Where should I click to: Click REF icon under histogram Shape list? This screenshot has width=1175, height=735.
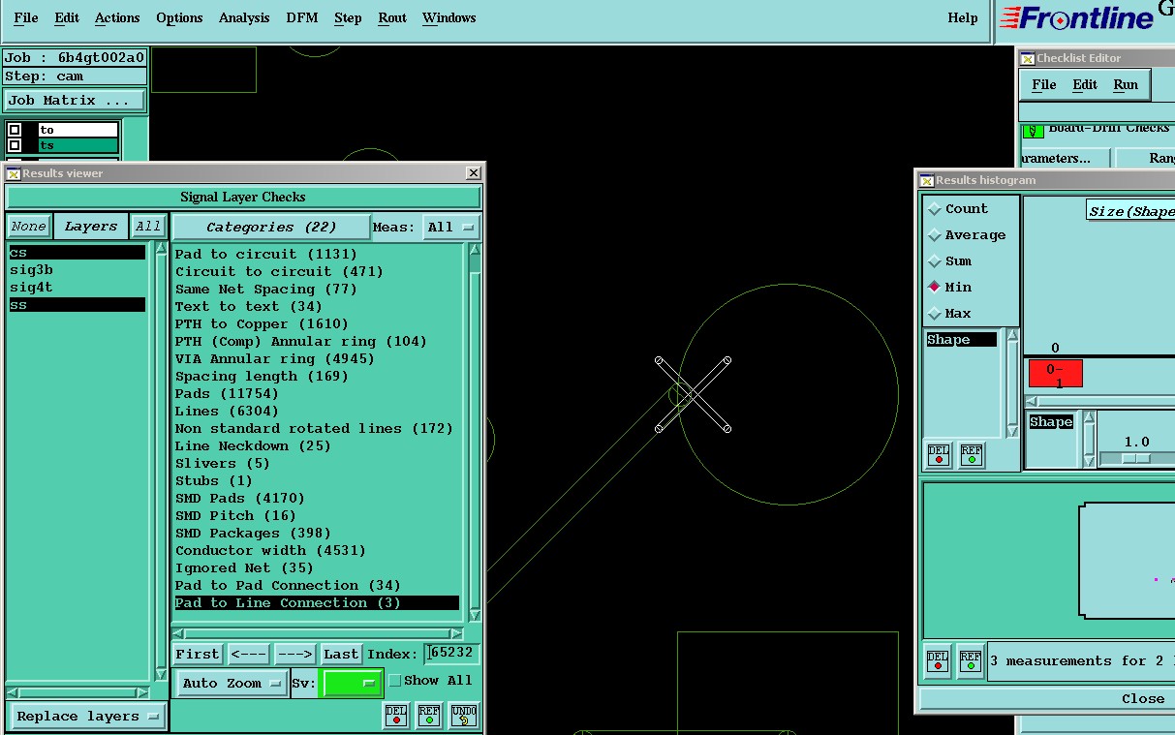click(971, 455)
